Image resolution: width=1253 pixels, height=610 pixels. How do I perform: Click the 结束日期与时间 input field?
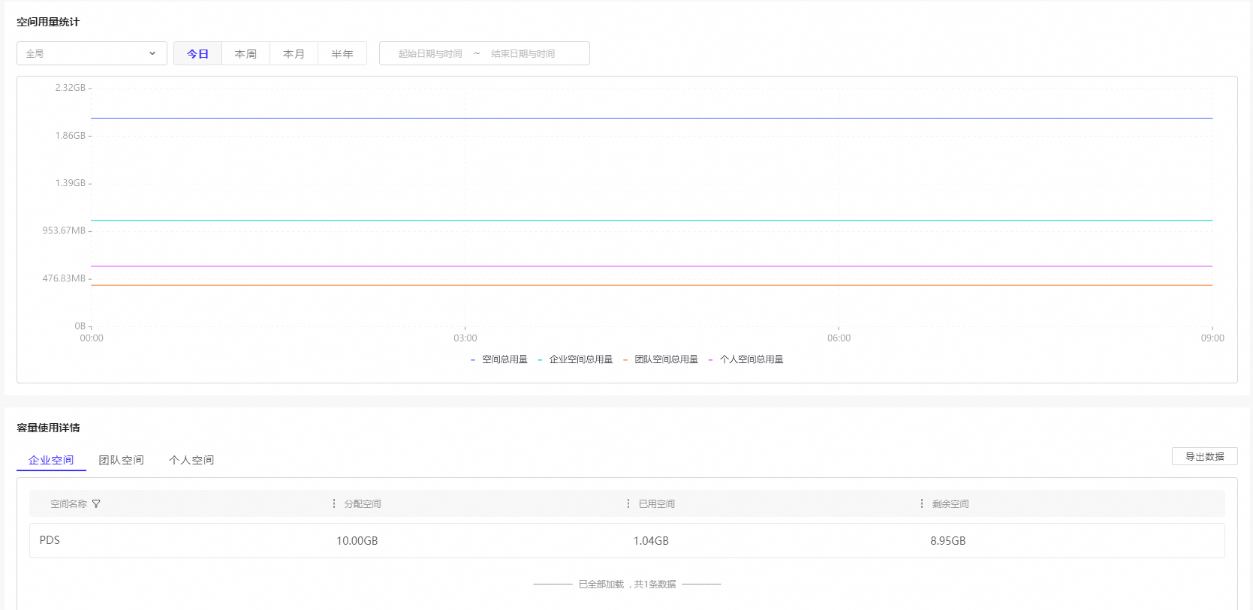click(x=523, y=53)
